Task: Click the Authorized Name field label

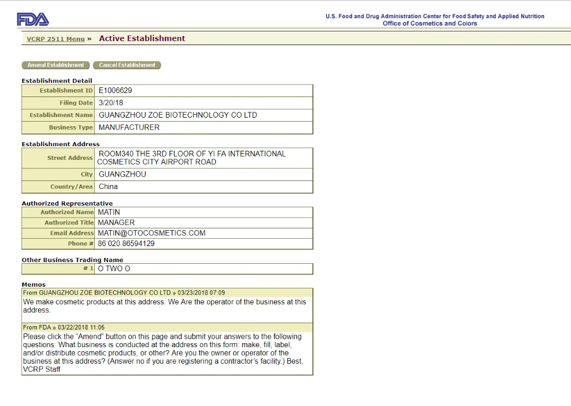Action: click(x=67, y=212)
